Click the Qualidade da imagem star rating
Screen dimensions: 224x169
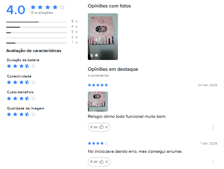coord(21,114)
